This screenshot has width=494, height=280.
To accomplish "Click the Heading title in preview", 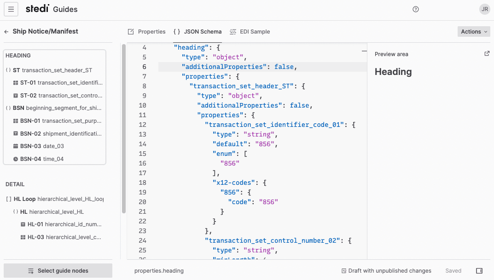I will click(393, 72).
